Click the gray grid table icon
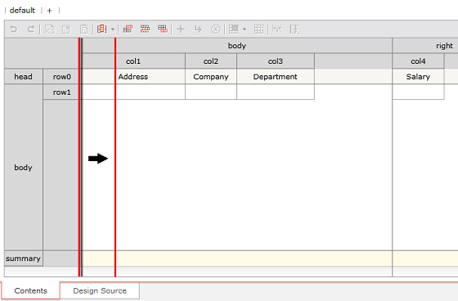Viewport: 458px width, 301px height. pyautogui.click(x=258, y=29)
